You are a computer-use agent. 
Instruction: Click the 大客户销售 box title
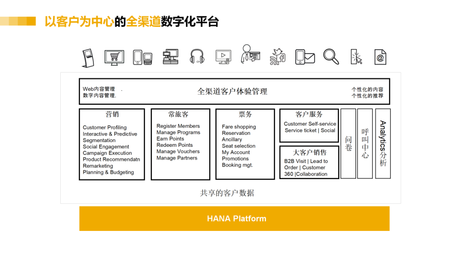309,152
